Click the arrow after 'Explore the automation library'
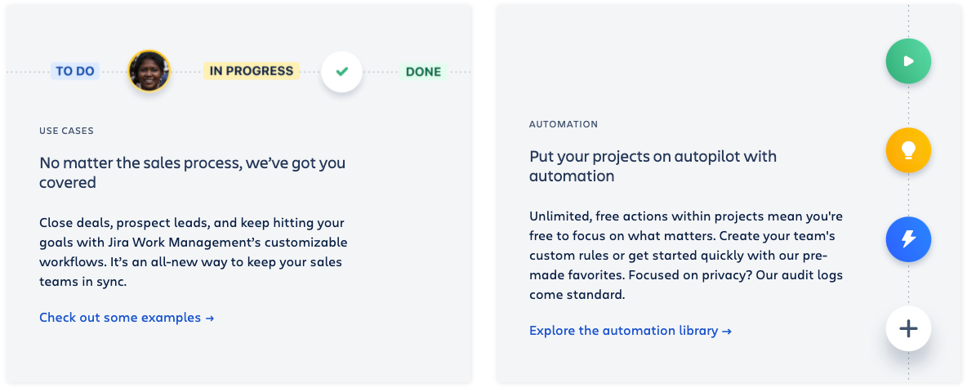This screenshot has width=967, height=392. point(727,331)
